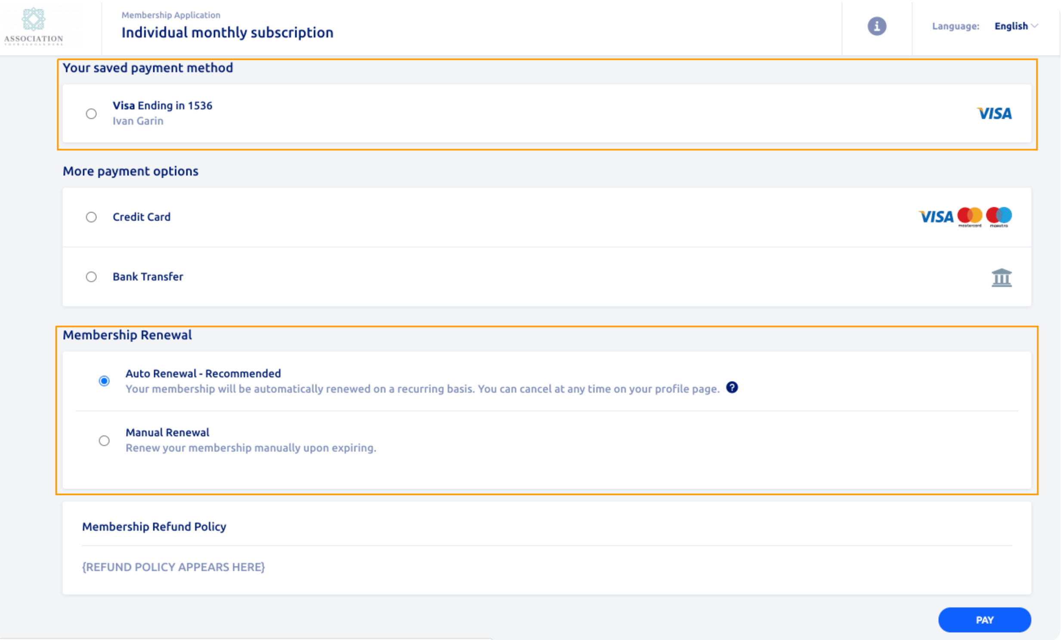1064x640 pixels.
Task: Click the 'Your saved payment method' heading
Action: click(x=148, y=68)
